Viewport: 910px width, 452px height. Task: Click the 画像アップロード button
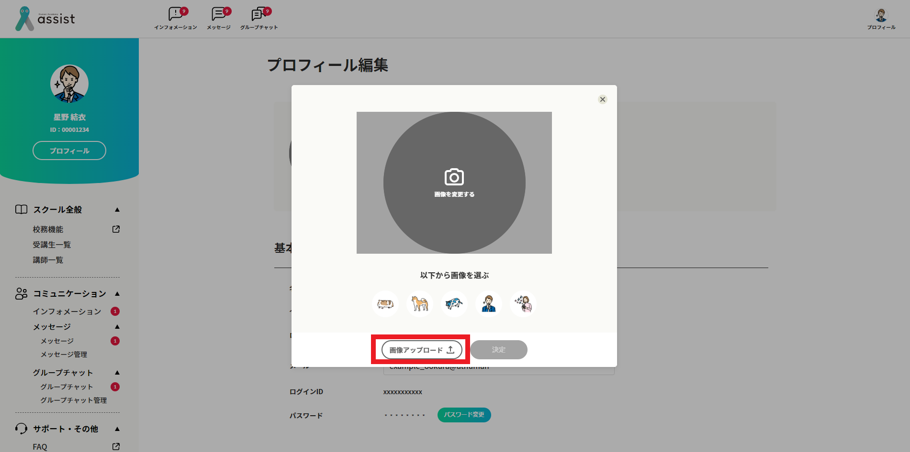(422, 350)
